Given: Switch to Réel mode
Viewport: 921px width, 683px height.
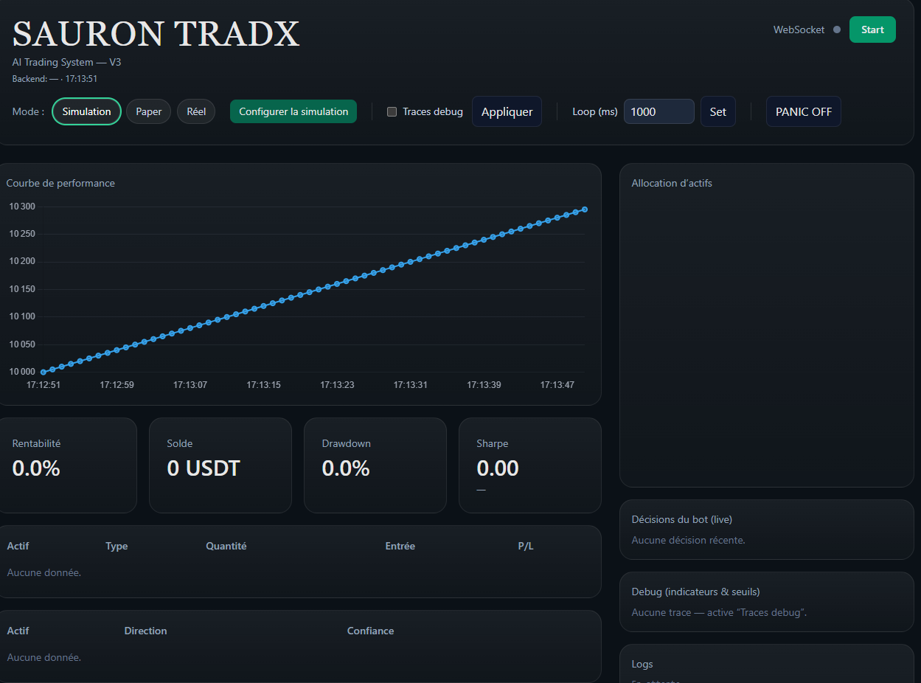Looking at the screenshot, I should pyautogui.click(x=196, y=111).
